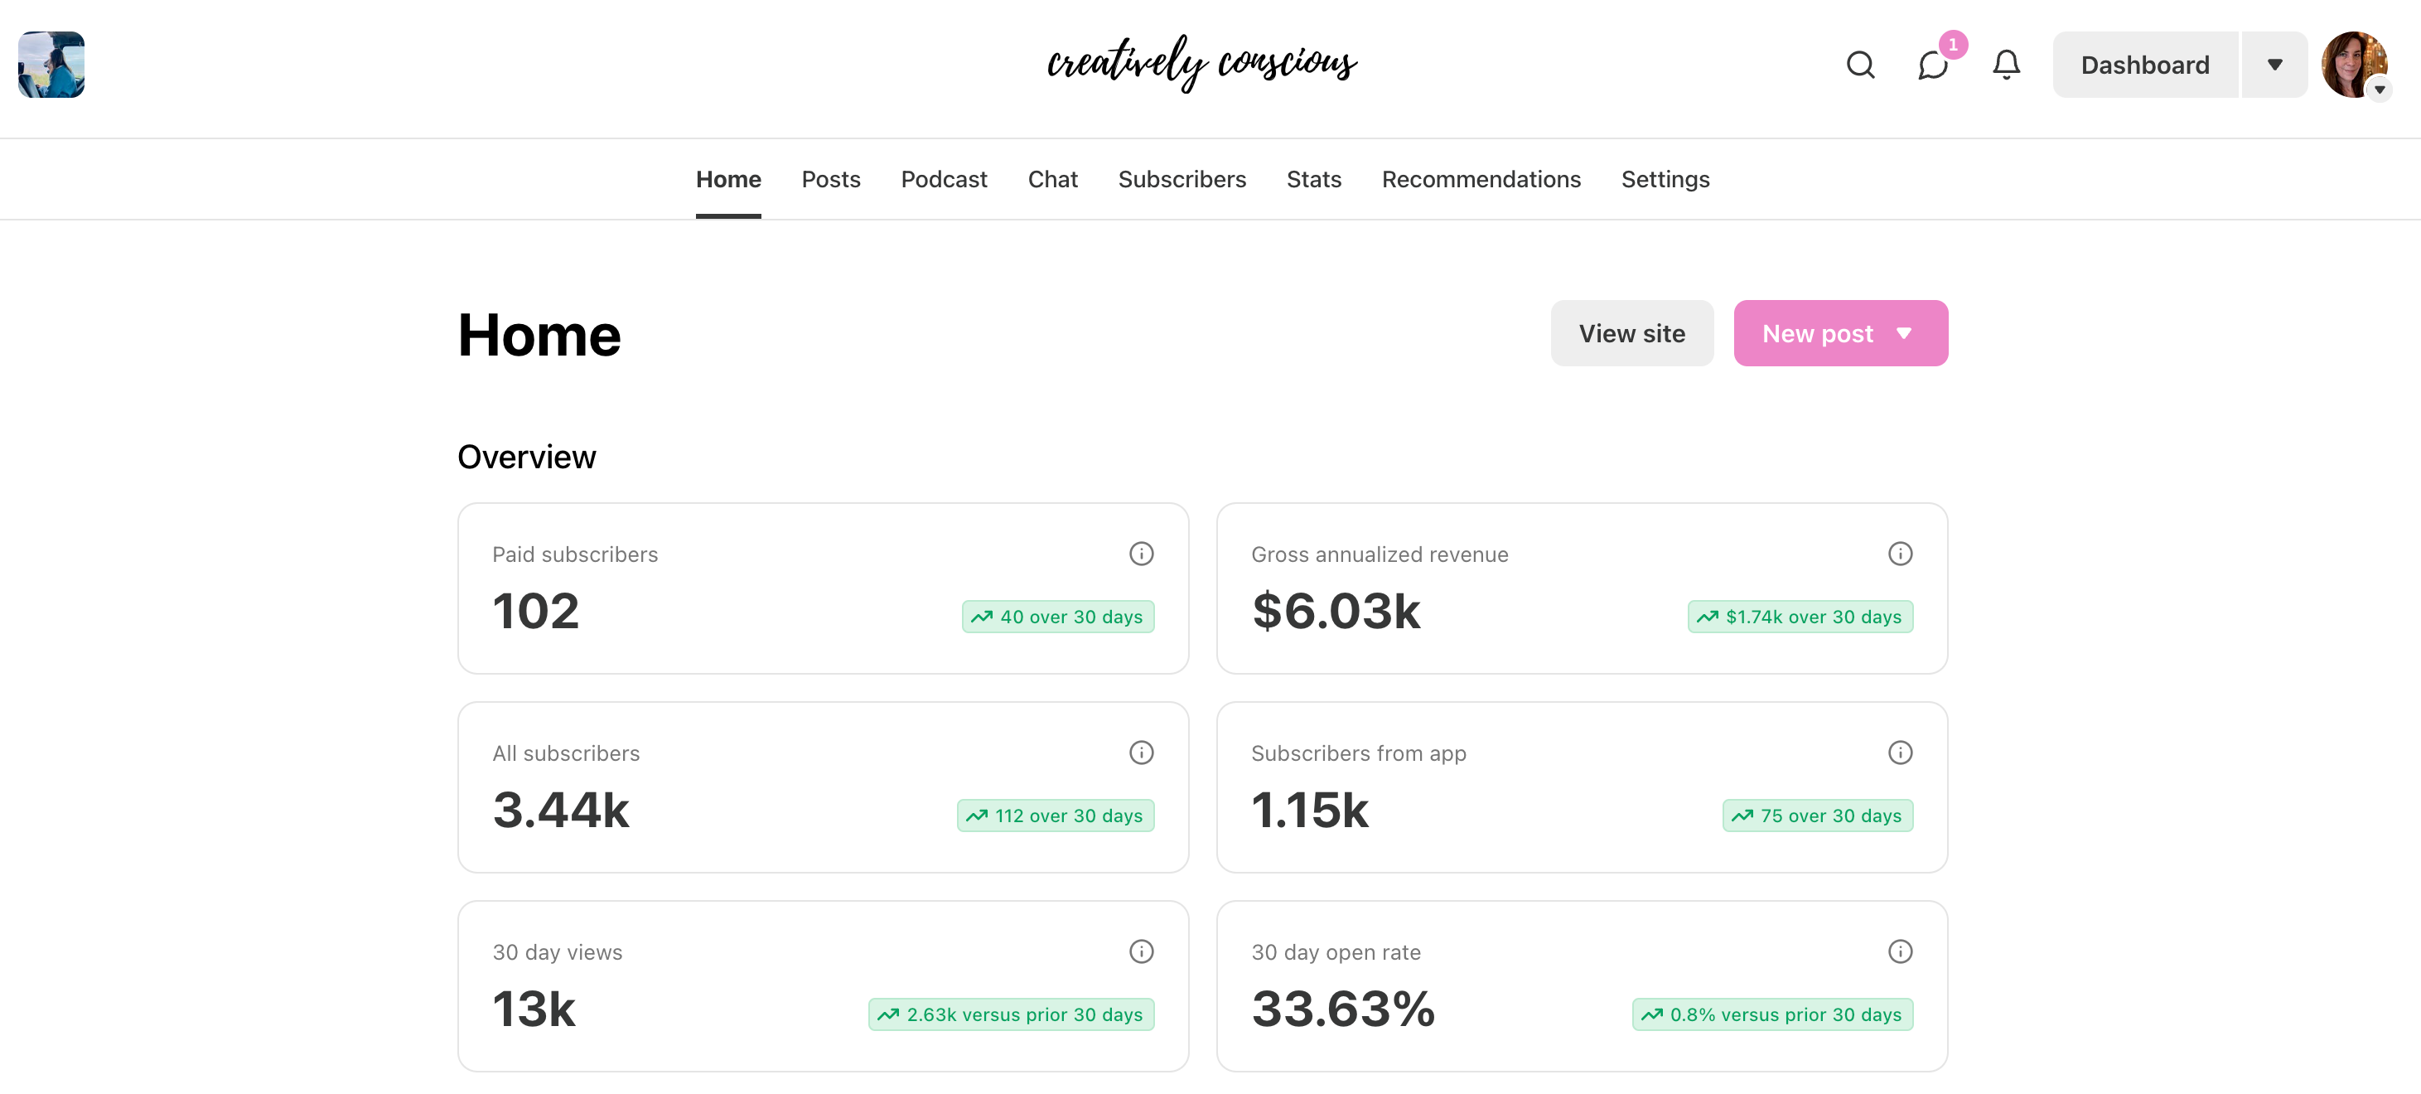
Task: Click the 'Paid subscribers' card label
Action: click(575, 554)
